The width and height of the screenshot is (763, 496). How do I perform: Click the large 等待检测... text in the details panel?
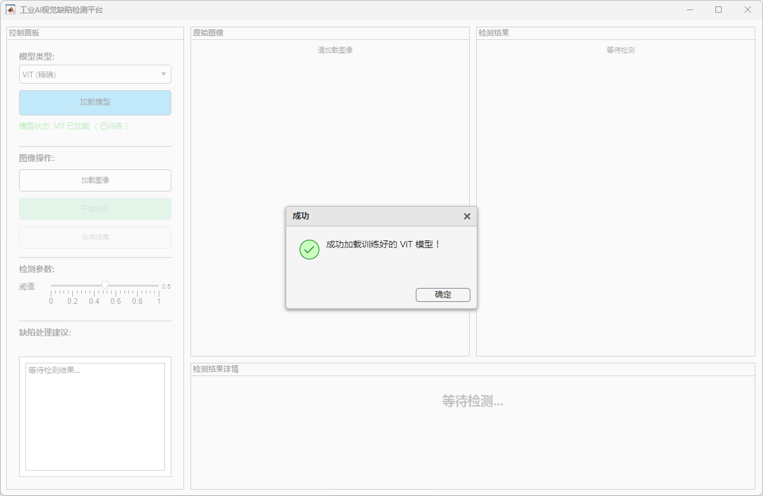472,401
